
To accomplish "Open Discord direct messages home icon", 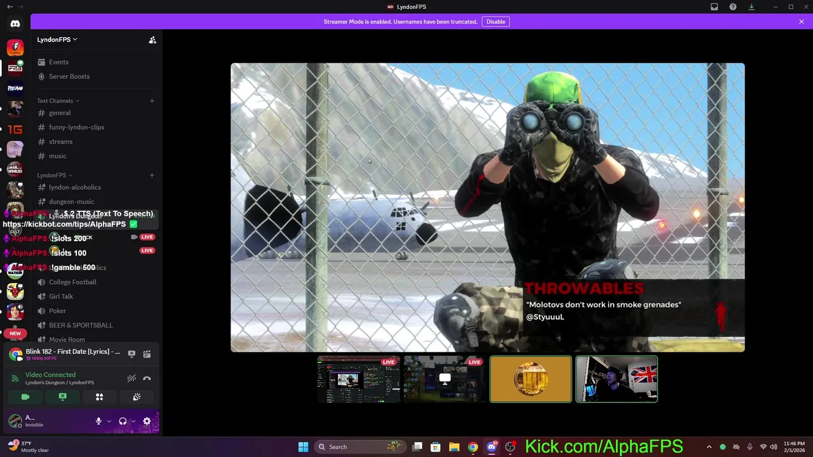I will coord(15,24).
